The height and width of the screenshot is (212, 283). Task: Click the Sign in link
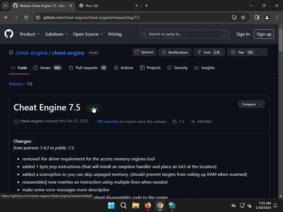pos(243,34)
